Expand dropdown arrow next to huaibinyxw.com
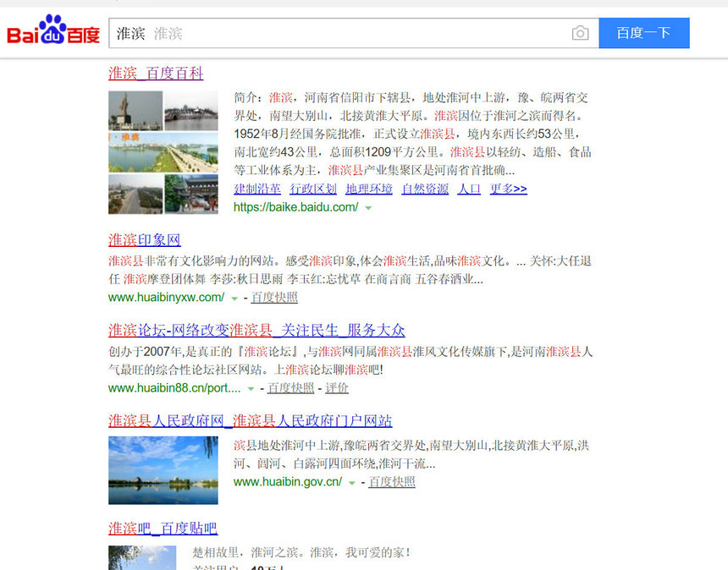The width and height of the screenshot is (728, 570). point(234,299)
